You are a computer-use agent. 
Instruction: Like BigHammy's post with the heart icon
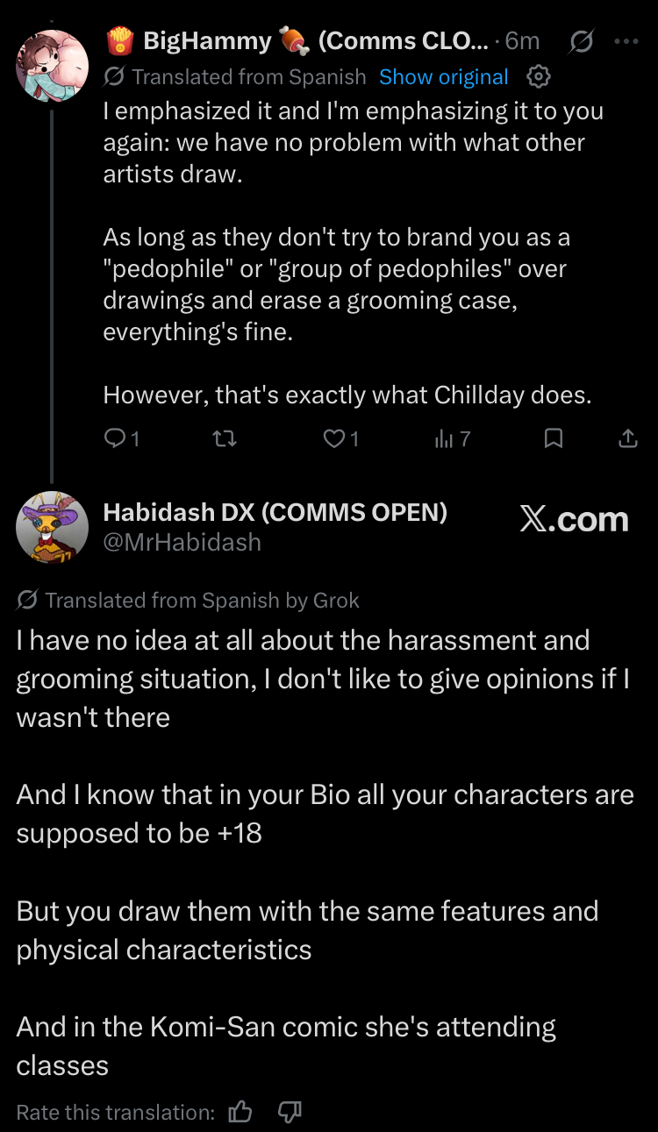point(334,438)
